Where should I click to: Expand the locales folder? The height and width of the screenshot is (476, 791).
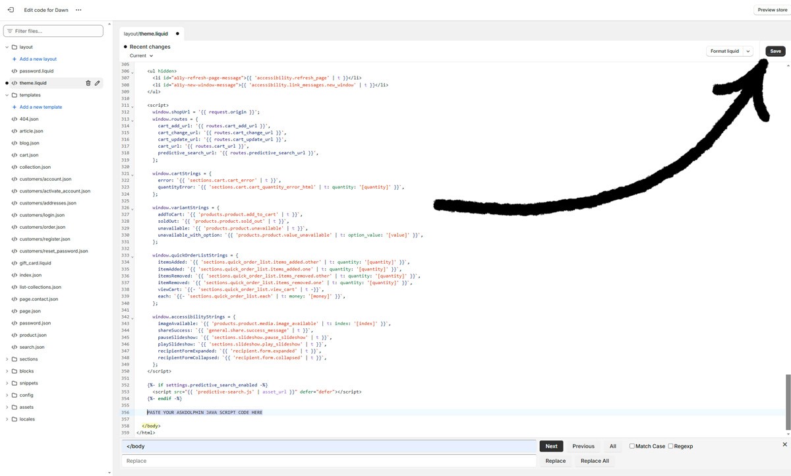point(7,419)
